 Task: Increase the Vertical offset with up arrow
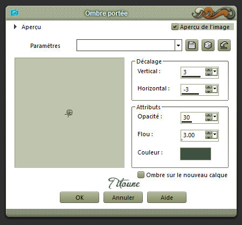[209, 70]
